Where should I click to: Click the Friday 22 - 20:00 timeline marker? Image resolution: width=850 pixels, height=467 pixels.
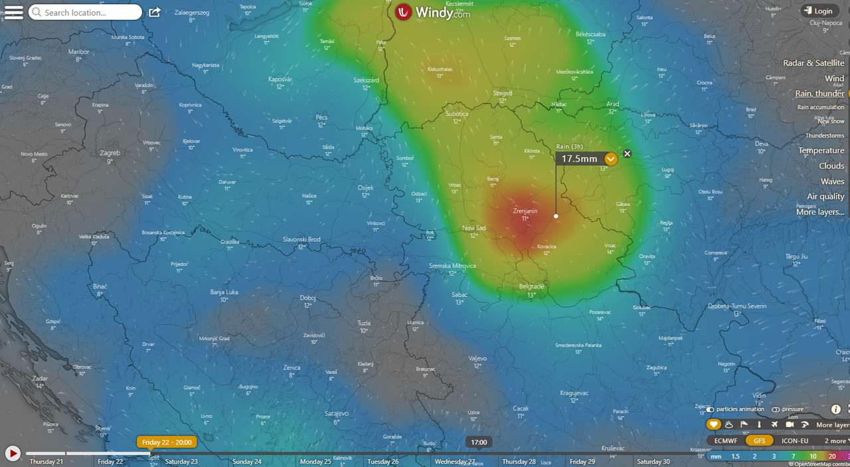167,442
